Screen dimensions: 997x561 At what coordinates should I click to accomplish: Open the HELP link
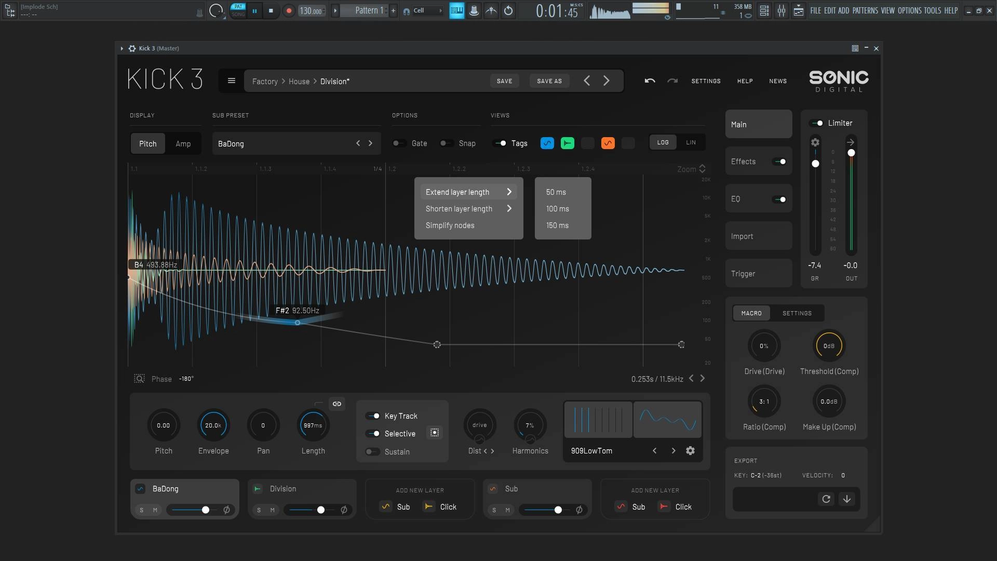click(745, 81)
